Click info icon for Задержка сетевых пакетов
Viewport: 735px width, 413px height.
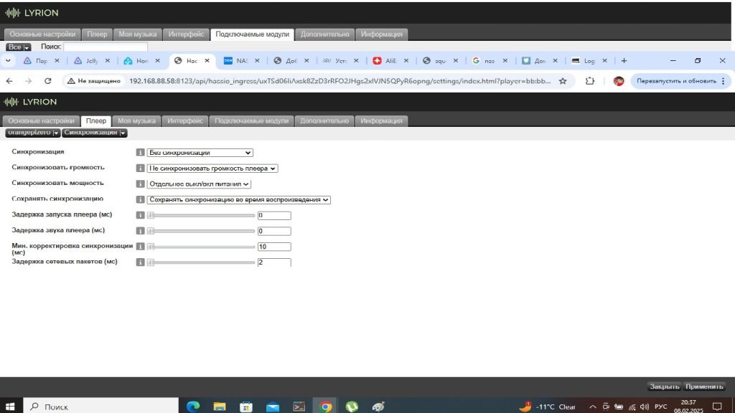click(x=141, y=262)
